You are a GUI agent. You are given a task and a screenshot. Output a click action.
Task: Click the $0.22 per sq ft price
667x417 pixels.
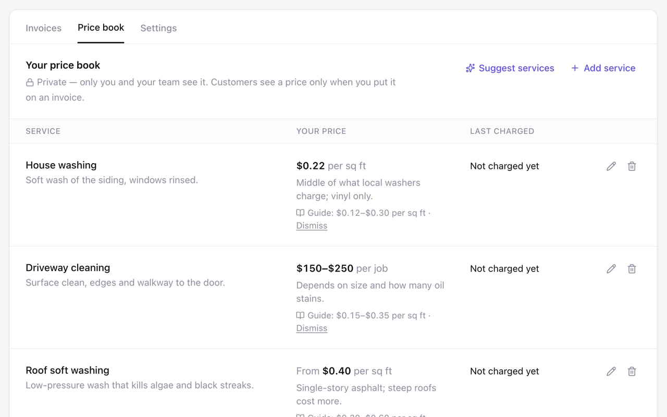tap(331, 166)
